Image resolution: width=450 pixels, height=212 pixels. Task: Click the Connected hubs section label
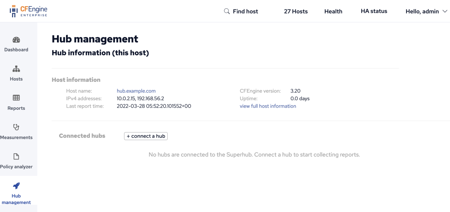82,136
